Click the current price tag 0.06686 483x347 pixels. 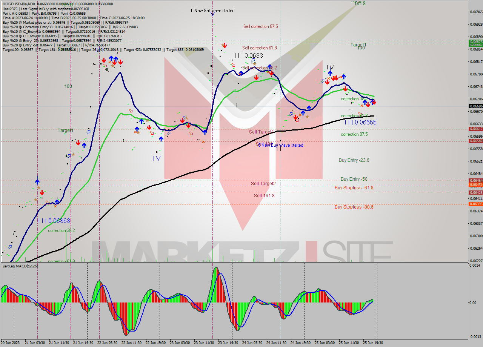pos(475,106)
